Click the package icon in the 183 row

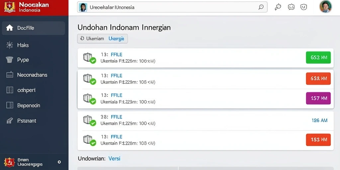point(89,140)
